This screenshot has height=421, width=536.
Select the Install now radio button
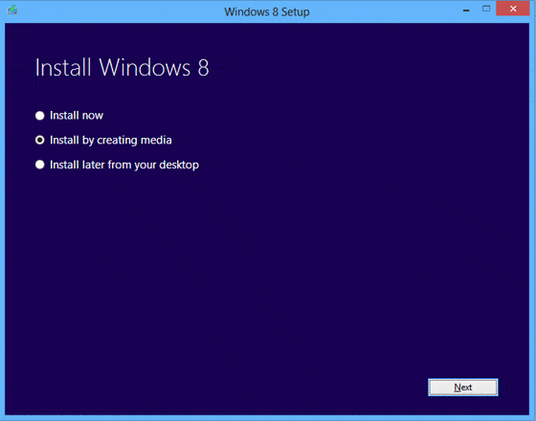[40, 116]
